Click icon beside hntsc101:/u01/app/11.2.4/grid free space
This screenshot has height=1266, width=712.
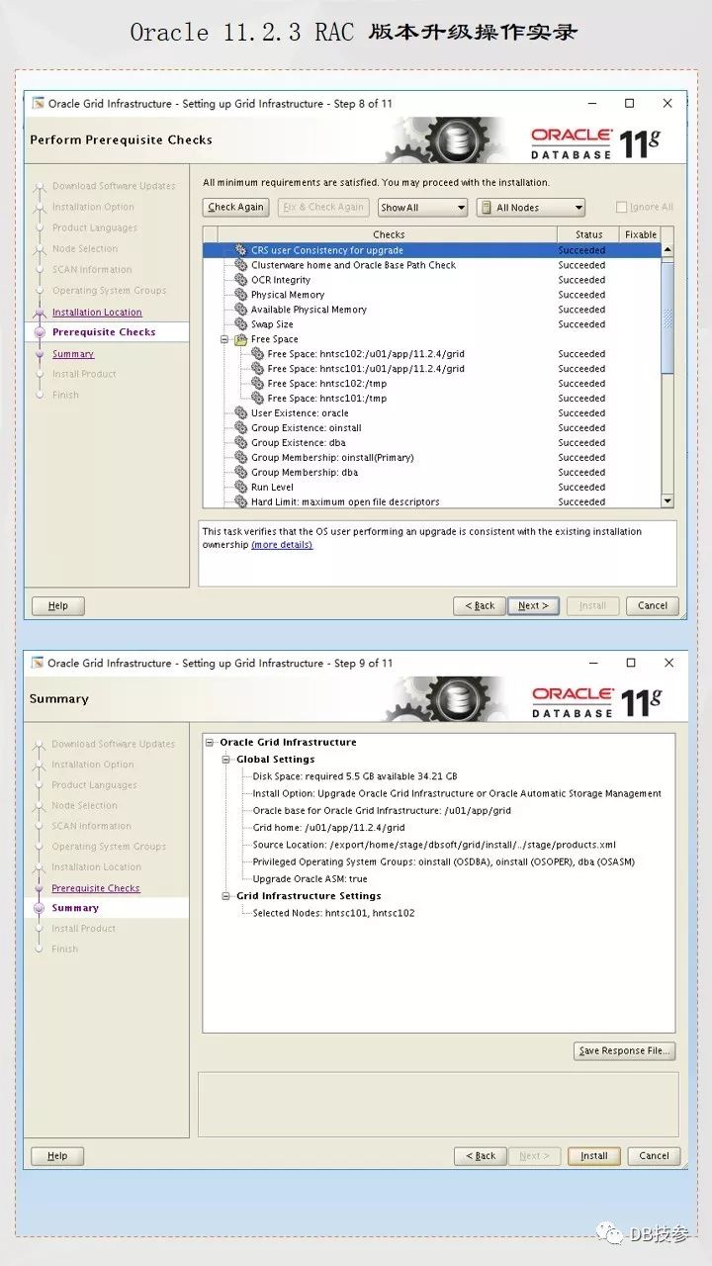pyautogui.click(x=257, y=369)
